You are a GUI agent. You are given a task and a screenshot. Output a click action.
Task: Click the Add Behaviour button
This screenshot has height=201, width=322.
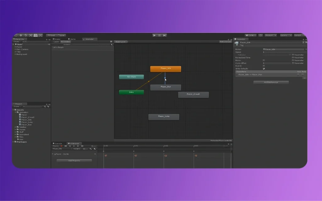(x=271, y=82)
